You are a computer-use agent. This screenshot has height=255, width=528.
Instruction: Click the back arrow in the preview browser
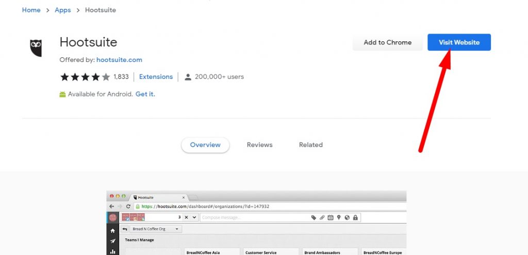[x=112, y=206]
